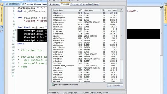167x94 pixels.
Task: Collapse the For Each code block
Action: (x=16, y=30)
